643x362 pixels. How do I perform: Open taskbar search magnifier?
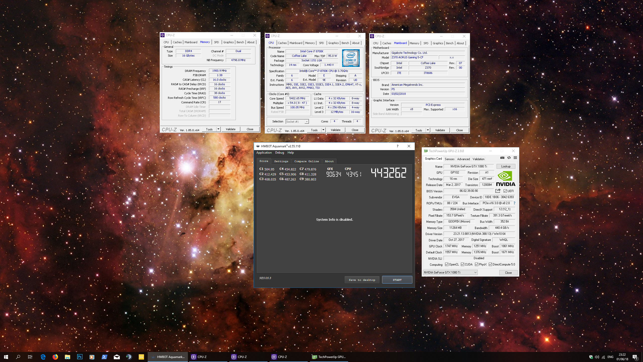pyautogui.click(x=18, y=357)
